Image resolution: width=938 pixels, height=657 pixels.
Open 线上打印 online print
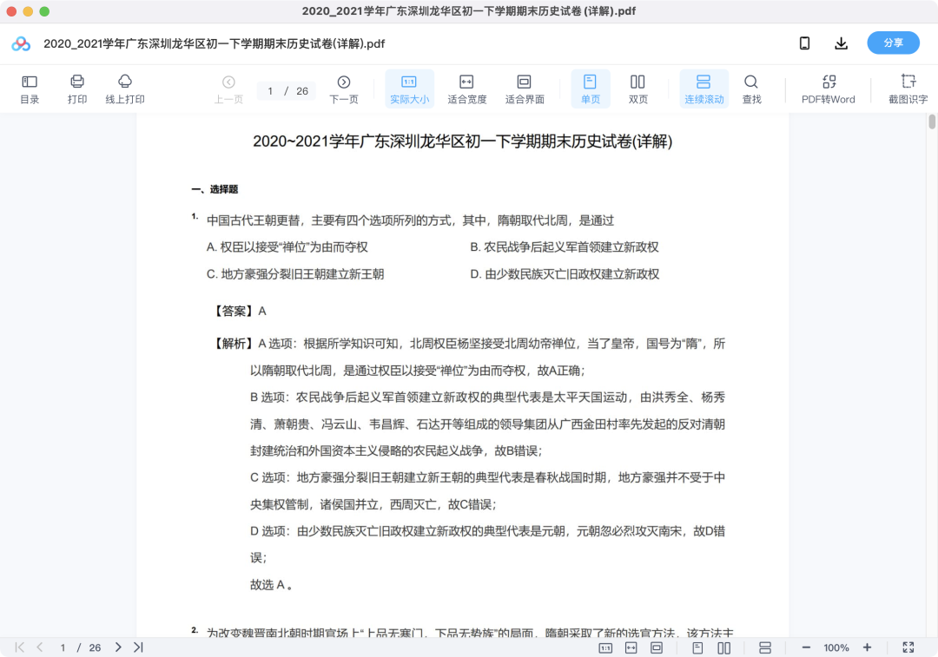point(125,89)
